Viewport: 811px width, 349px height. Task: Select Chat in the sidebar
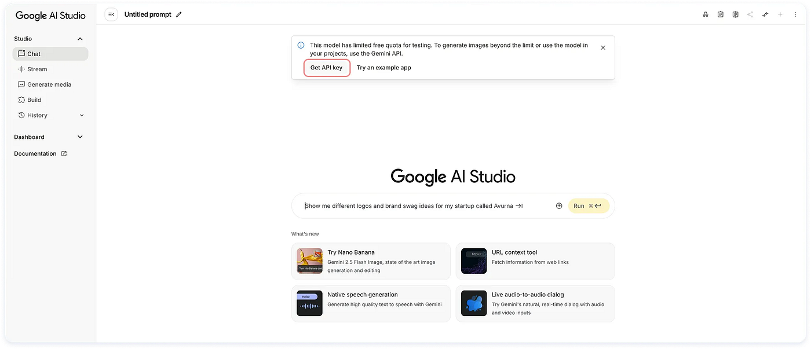tap(50, 54)
